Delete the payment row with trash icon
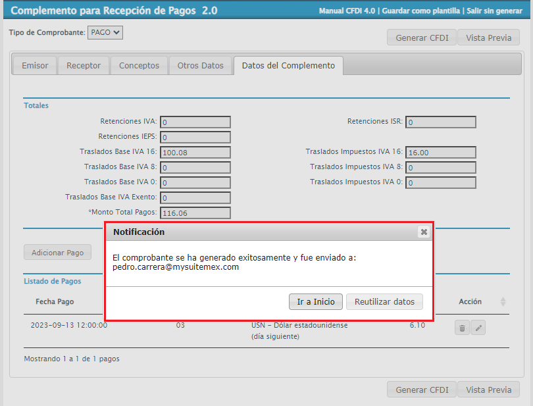Image resolution: width=533 pixels, height=406 pixels. click(462, 328)
